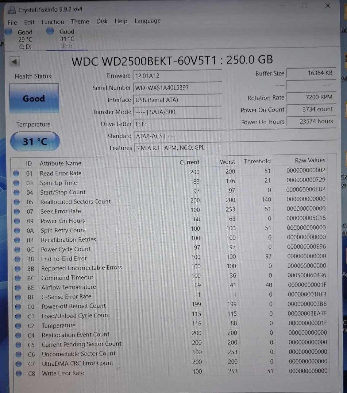Select the Command Timeout raw value 000500060436
This screenshot has width=347, height=393.
(307, 275)
